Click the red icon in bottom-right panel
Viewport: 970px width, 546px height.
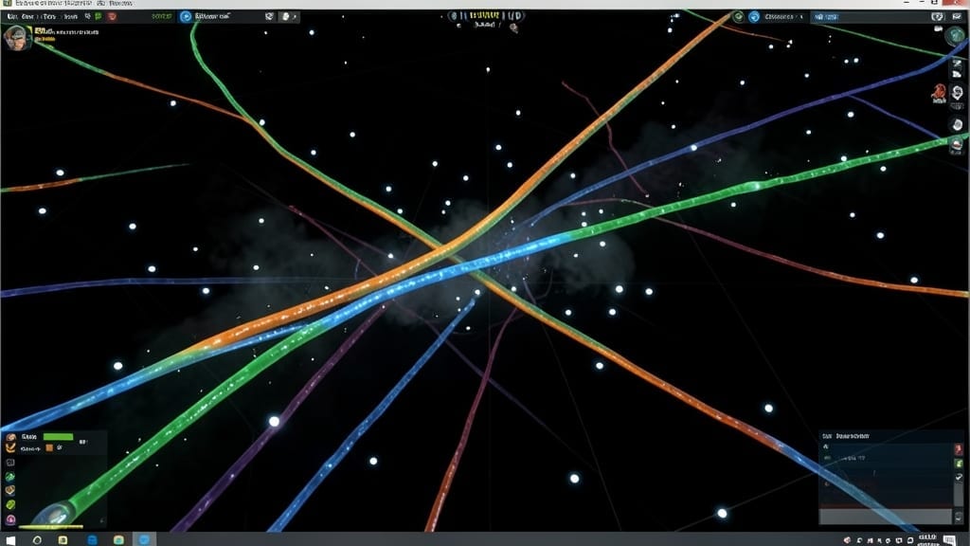point(959,448)
